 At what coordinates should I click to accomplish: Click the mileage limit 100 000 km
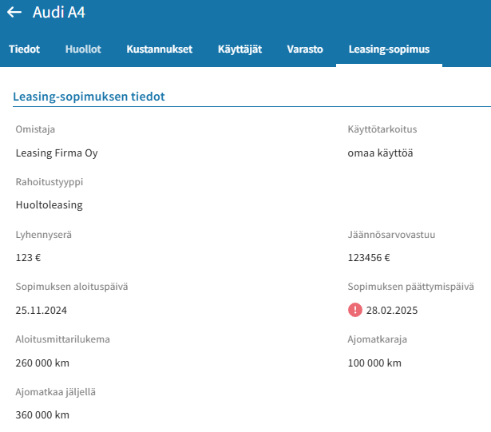pyautogui.click(x=374, y=363)
